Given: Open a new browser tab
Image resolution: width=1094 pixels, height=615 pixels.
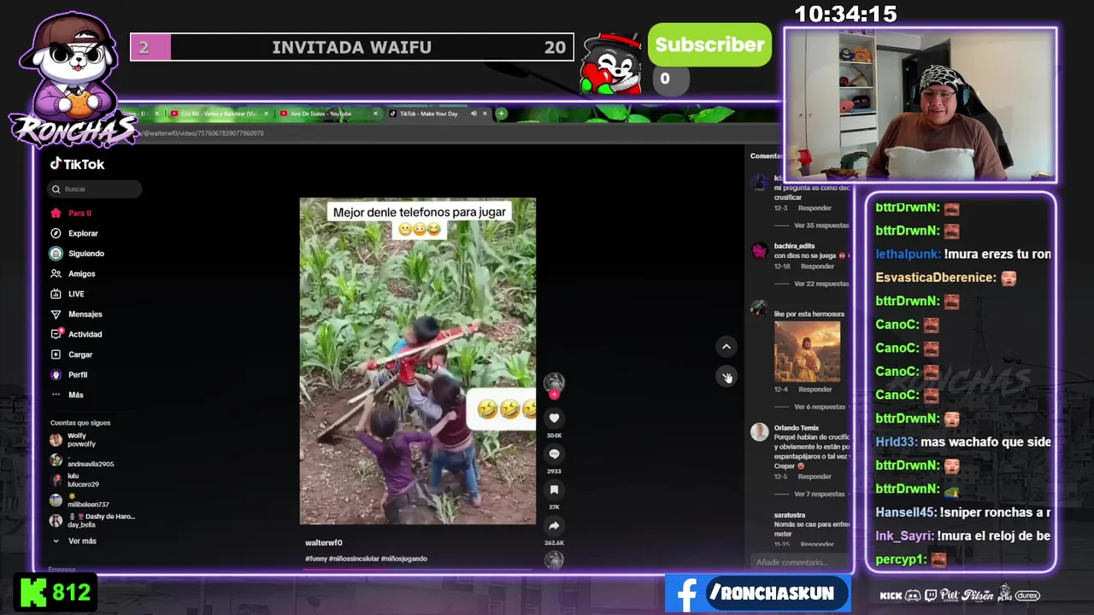Looking at the screenshot, I should (x=502, y=114).
